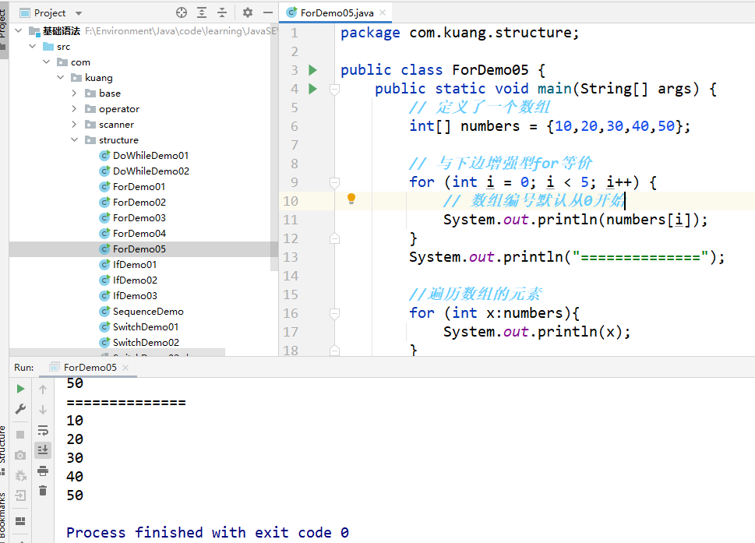Image resolution: width=755 pixels, height=543 pixels.
Task: Click the numbers array declaration on line 6
Action: click(x=549, y=126)
